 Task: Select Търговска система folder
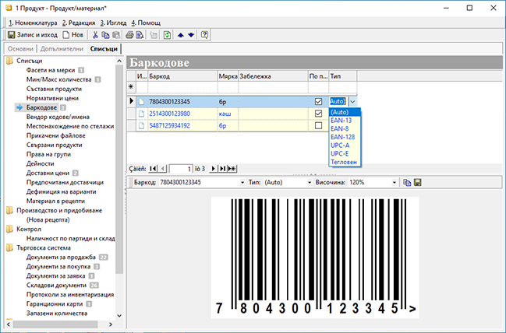(x=44, y=247)
